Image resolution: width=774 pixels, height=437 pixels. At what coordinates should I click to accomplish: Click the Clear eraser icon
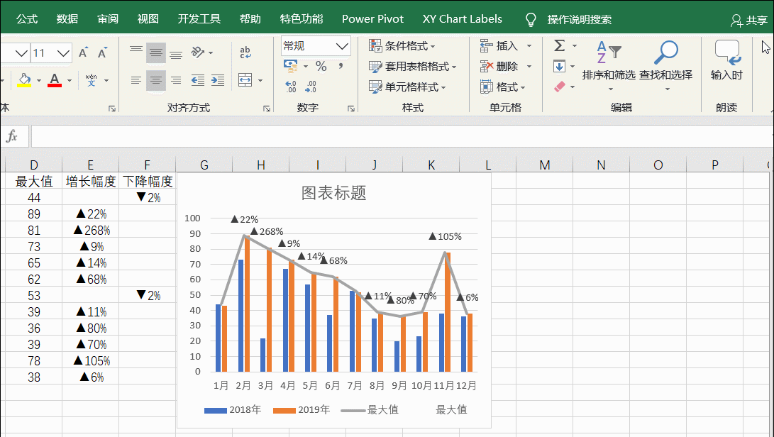pos(559,87)
